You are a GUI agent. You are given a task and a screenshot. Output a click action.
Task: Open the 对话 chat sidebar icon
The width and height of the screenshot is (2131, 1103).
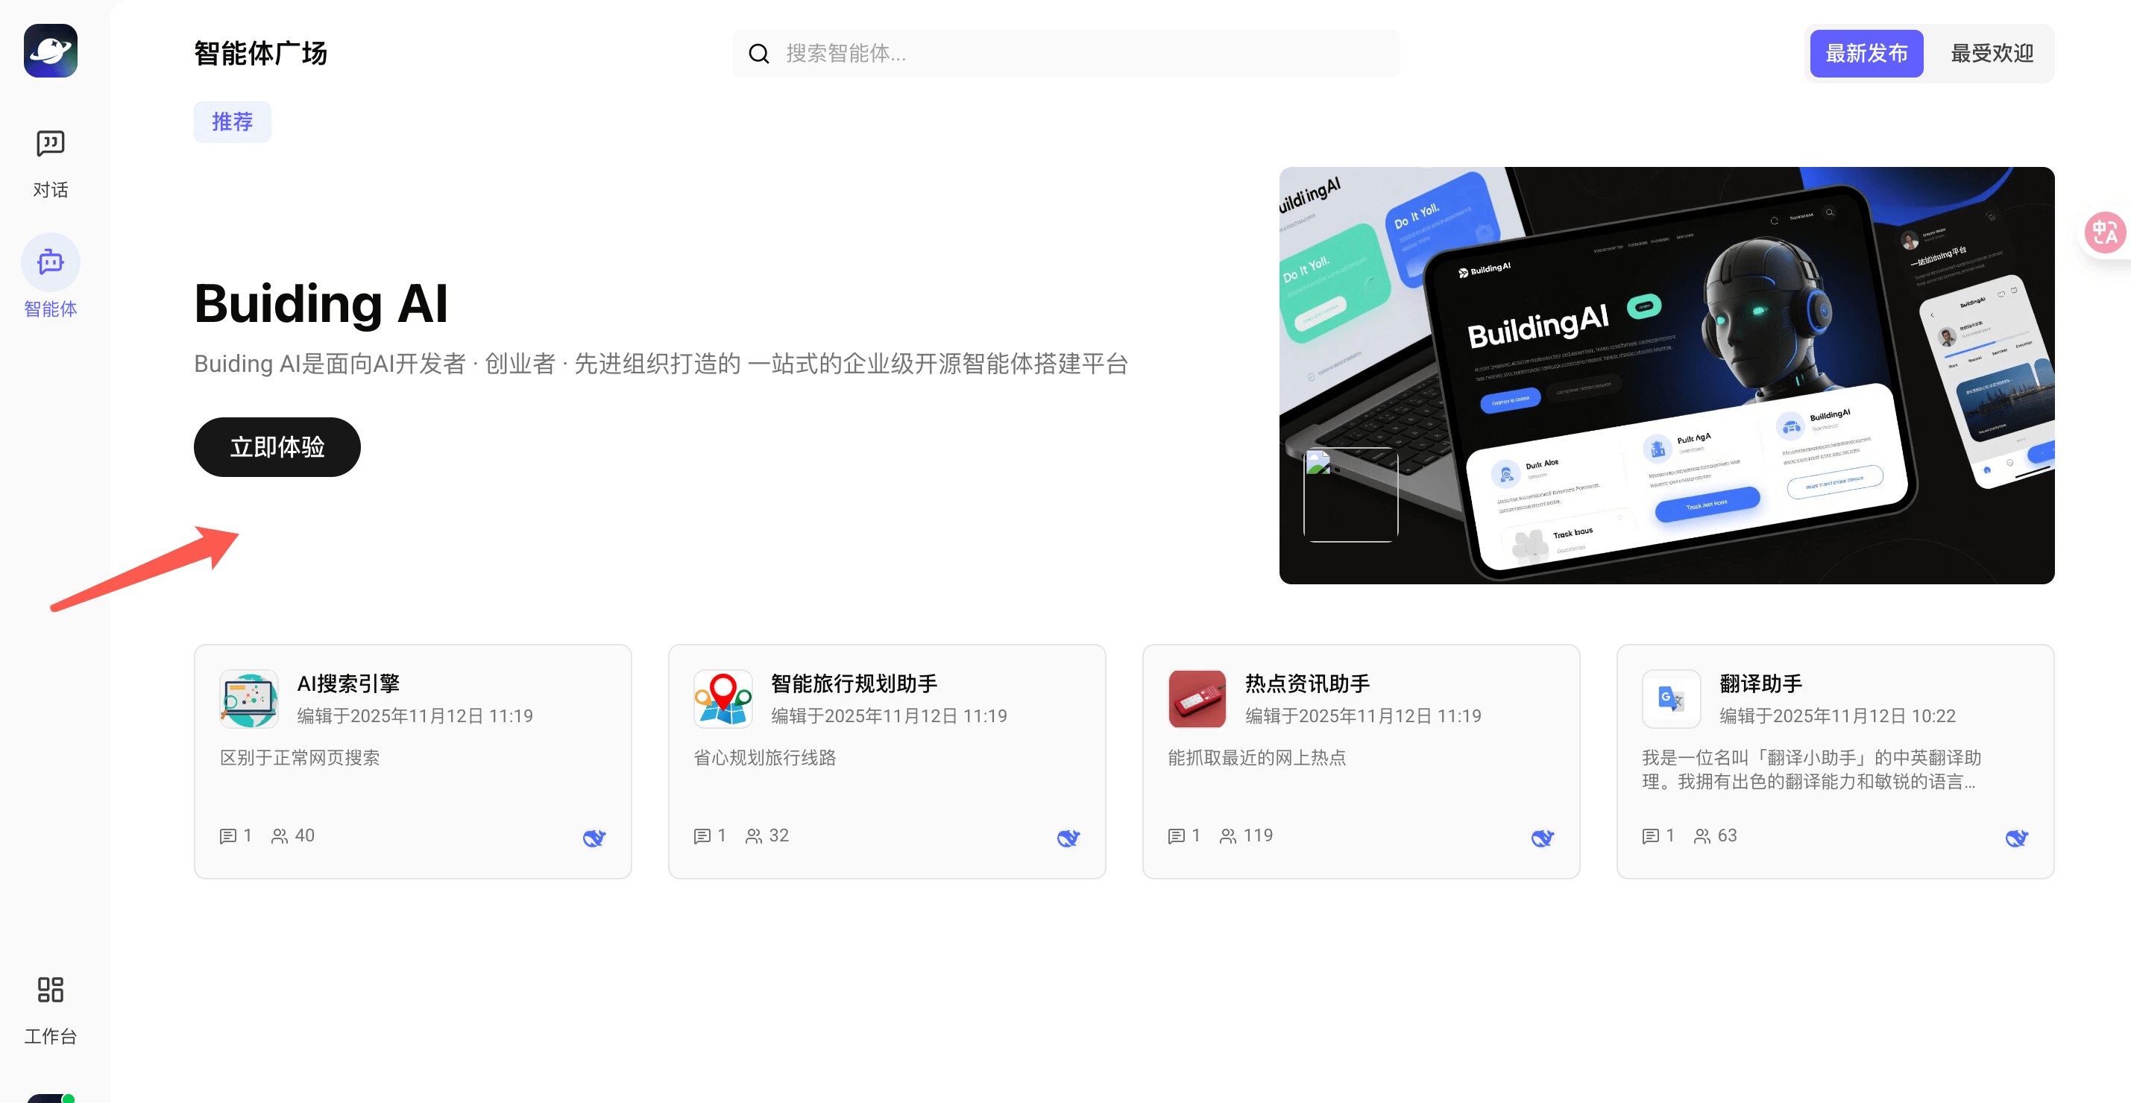50,145
